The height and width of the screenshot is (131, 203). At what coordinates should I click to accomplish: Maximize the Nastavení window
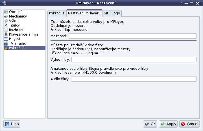coord(191,3)
